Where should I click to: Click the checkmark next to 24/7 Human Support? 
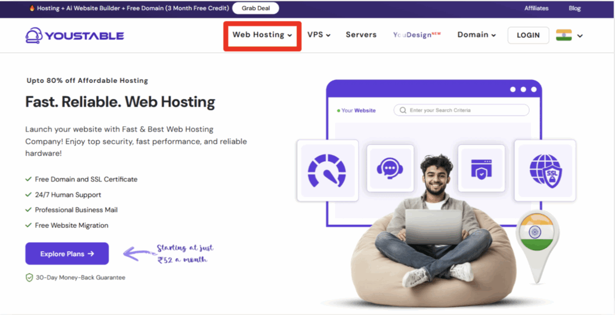[x=28, y=195]
